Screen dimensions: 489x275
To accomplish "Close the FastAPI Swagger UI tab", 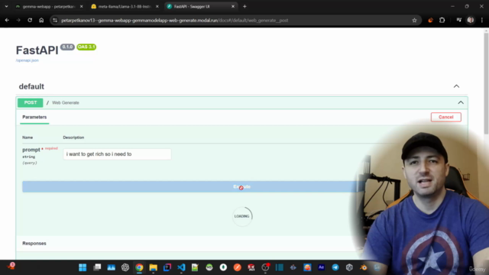I will coord(233,6).
